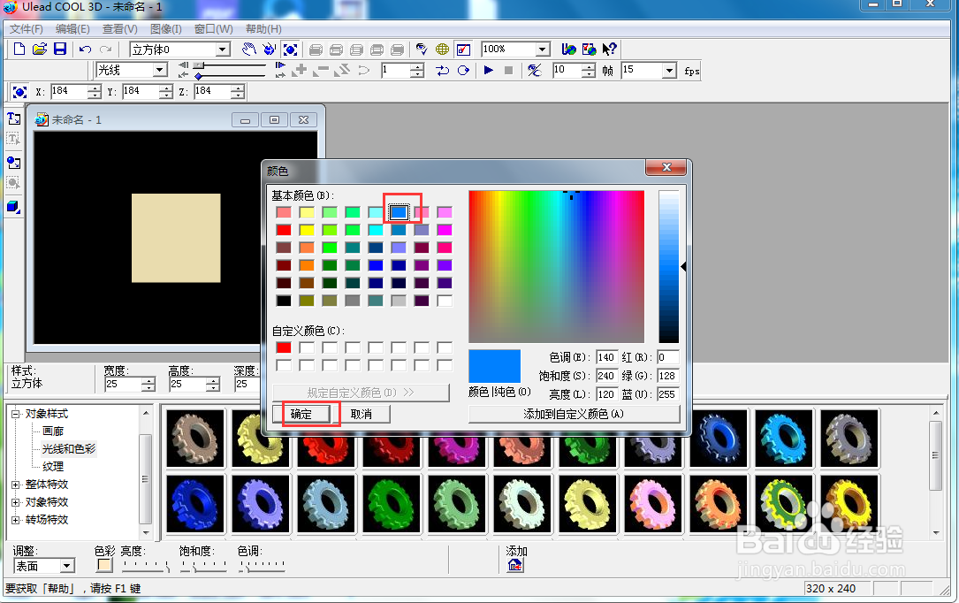Open the object list dropdown showing 立方体0
959x603 pixels.
(x=224, y=50)
